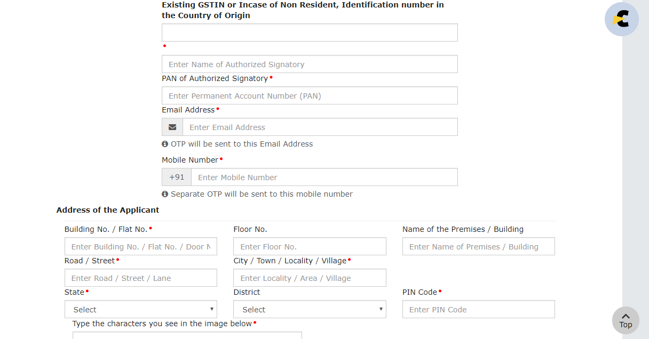Click the info icon before OTP email note
Image resolution: width=649 pixels, height=339 pixels.
165,144
